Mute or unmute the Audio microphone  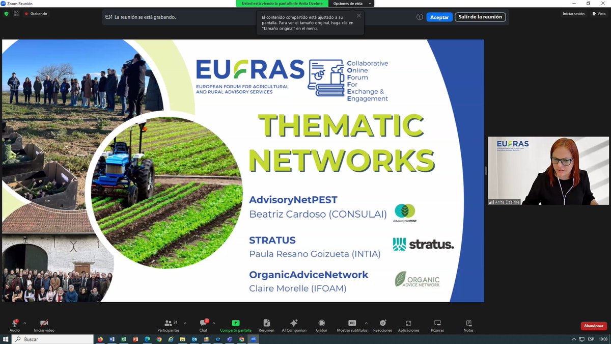click(15, 325)
